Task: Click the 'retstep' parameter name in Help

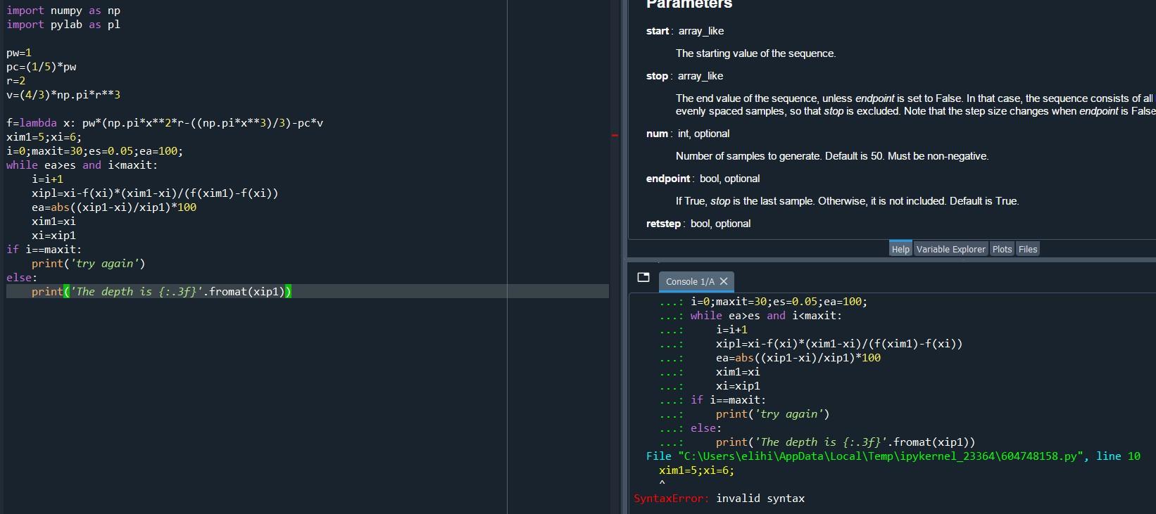Action: [663, 224]
